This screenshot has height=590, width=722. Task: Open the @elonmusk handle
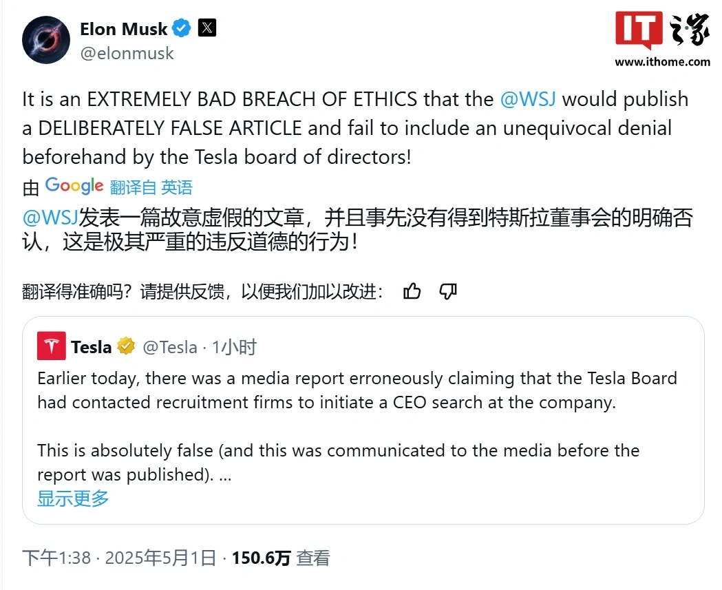[127, 54]
